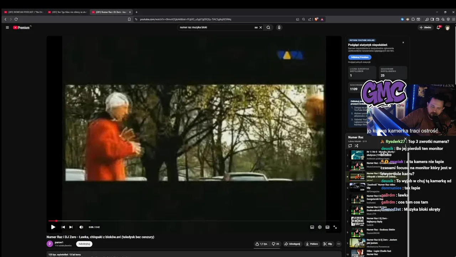Play the paused YouTube video
456x257 pixels.
(x=53, y=227)
